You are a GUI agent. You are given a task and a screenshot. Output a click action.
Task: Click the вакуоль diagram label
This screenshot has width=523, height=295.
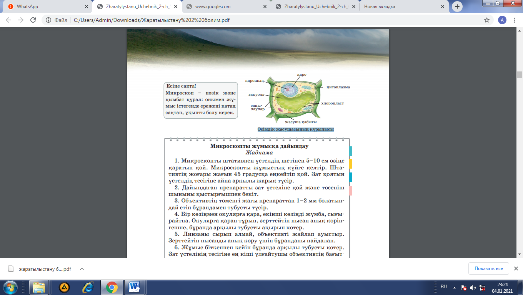click(256, 94)
